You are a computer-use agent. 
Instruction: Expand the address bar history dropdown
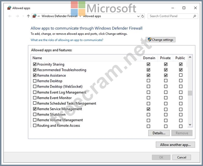tap(138, 16)
